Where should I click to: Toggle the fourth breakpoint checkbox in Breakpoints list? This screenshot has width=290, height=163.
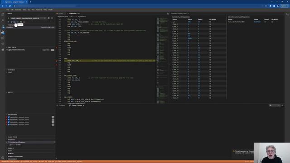(9, 125)
